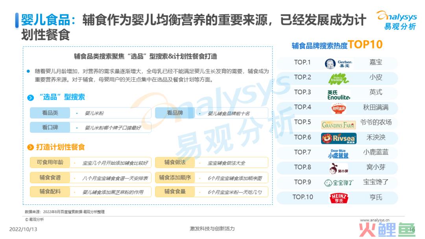This screenshot has height=239, width=425.
Task: Click the Analysys 易观分析 logo at top right
Action: click(397, 20)
